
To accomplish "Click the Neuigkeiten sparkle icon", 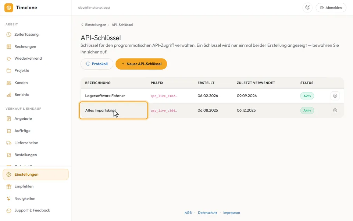I will (9, 199).
